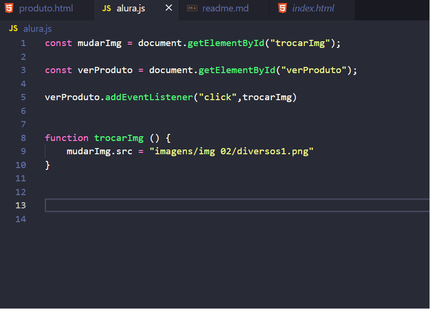
Task: Click the JS icon in breadcrumb
Action: click(13, 28)
